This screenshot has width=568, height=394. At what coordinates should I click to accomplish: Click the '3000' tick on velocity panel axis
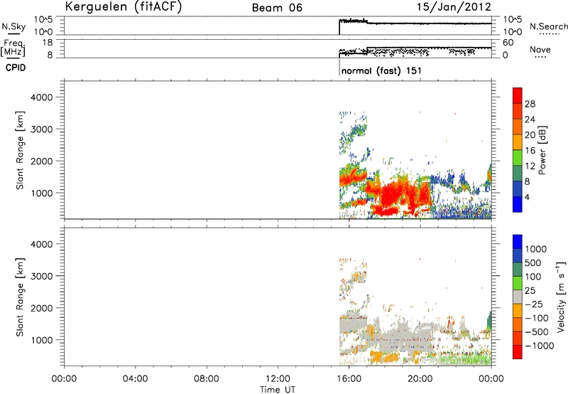[41, 276]
